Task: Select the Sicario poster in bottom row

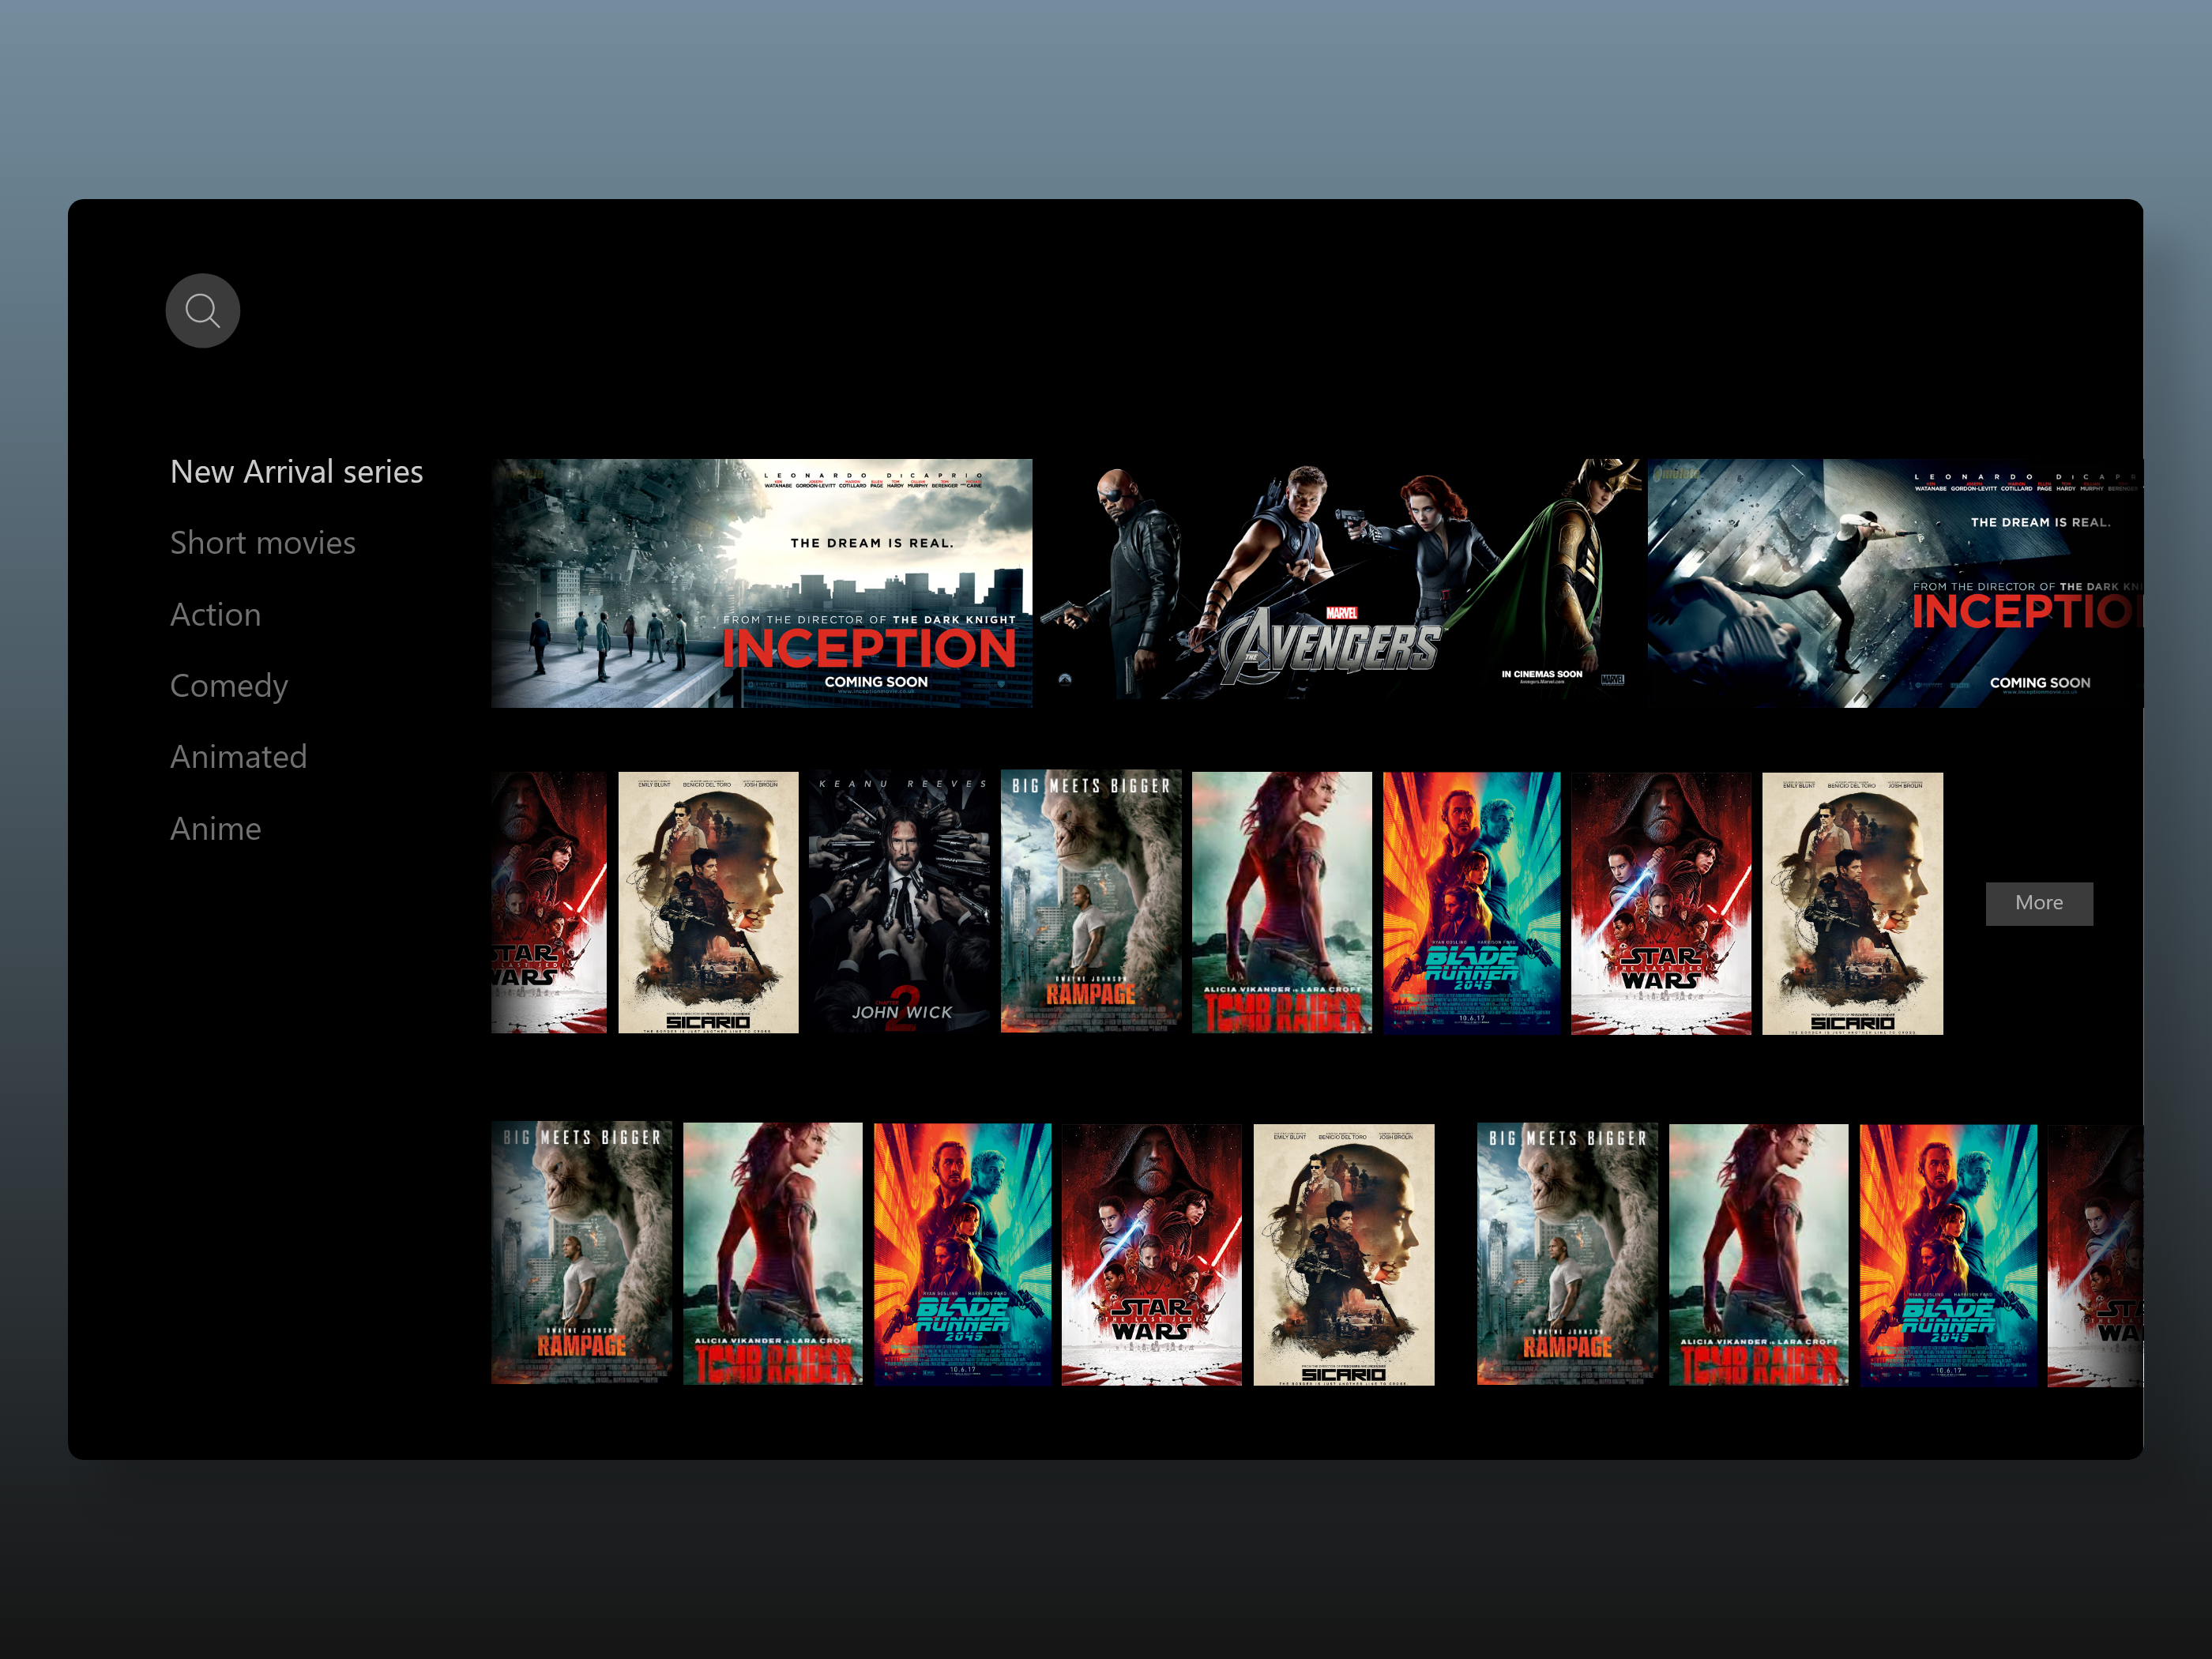Action: [1344, 1254]
